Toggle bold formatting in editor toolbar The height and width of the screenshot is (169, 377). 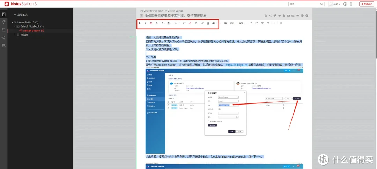140,23
